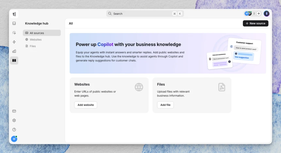The height and width of the screenshot is (153, 281).
Task: Open the Copilot sparkle icon in sidebar
Action: [14, 33]
